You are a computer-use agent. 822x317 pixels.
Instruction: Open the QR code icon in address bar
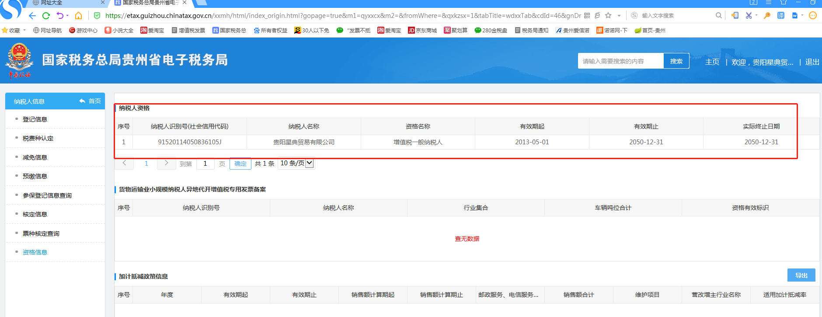tap(587, 15)
